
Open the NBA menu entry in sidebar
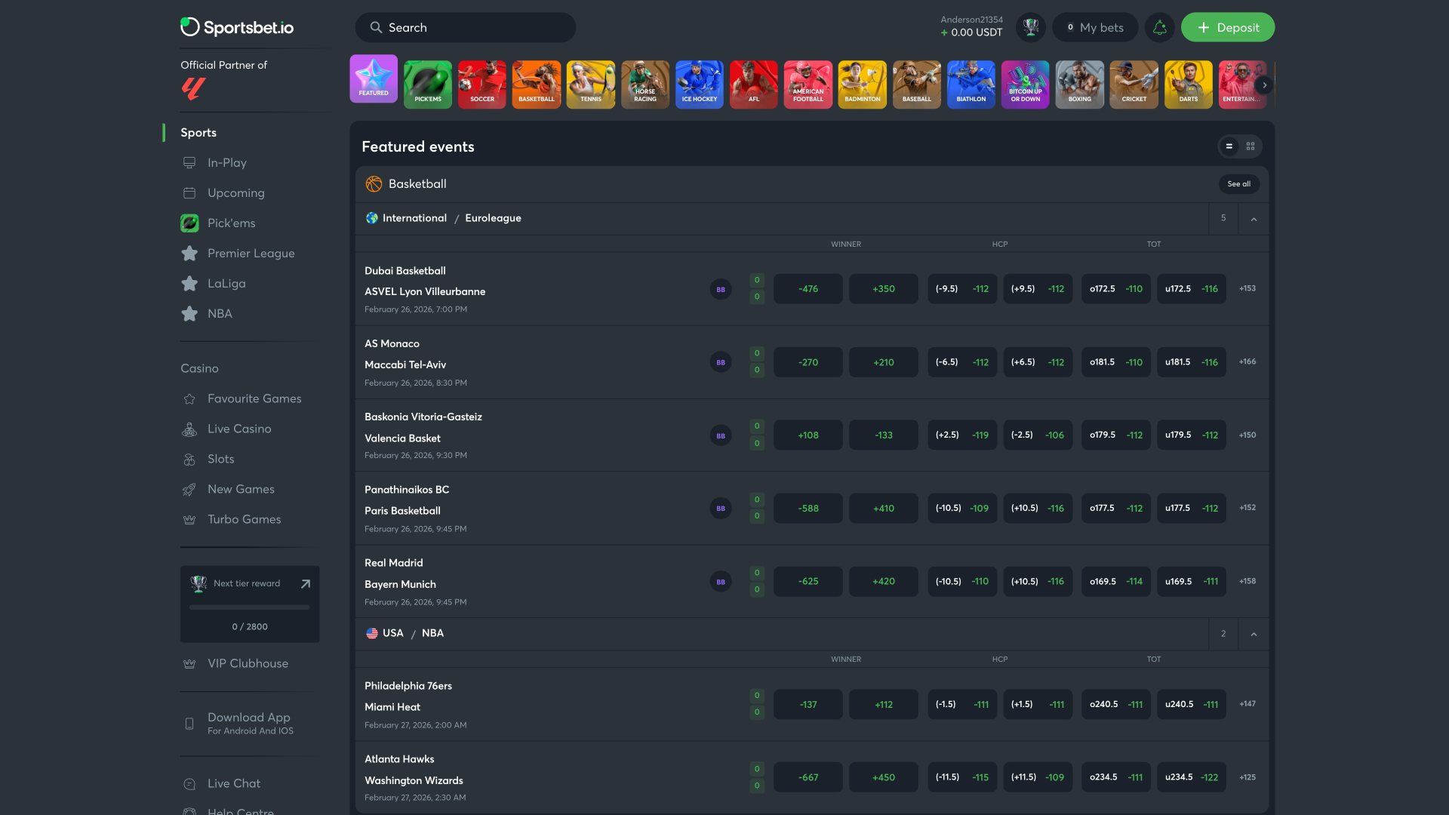tap(219, 313)
